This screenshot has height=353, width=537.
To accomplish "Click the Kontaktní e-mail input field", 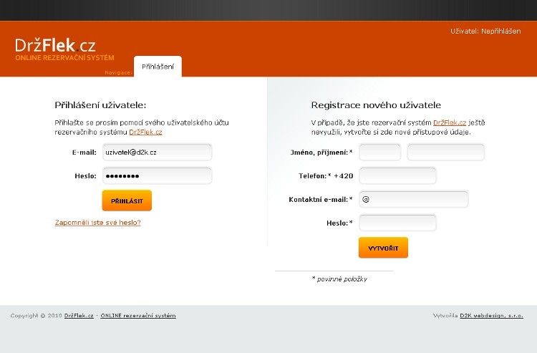I will (x=413, y=199).
